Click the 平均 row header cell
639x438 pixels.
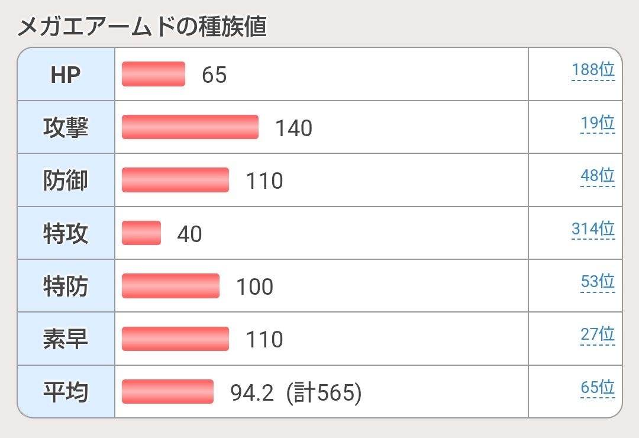point(66,392)
